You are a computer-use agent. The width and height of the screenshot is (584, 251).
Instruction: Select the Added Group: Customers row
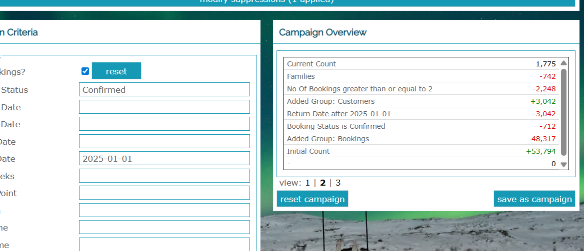pyautogui.click(x=421, y=101)
